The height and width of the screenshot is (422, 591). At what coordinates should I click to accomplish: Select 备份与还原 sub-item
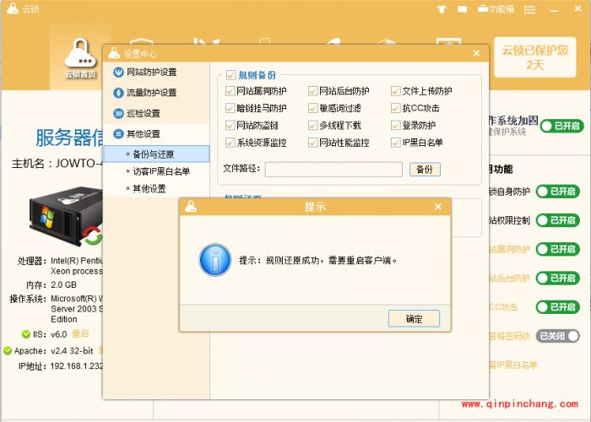(x=156, y=154)
